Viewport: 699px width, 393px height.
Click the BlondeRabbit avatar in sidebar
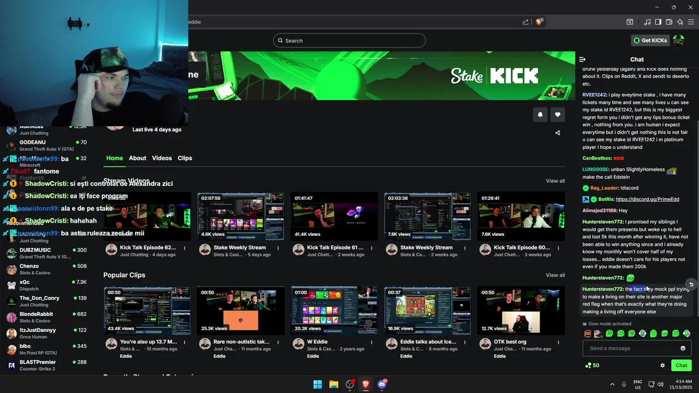click(11, 317)
